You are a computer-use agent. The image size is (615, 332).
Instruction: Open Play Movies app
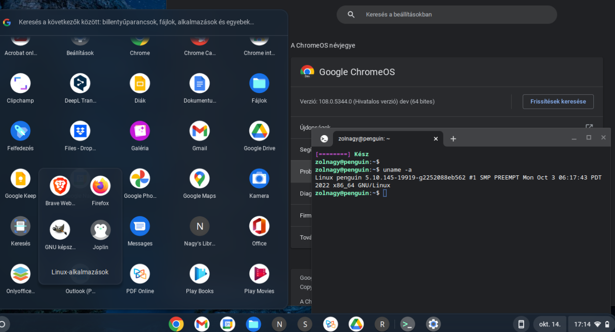click(x=259, y=274)
